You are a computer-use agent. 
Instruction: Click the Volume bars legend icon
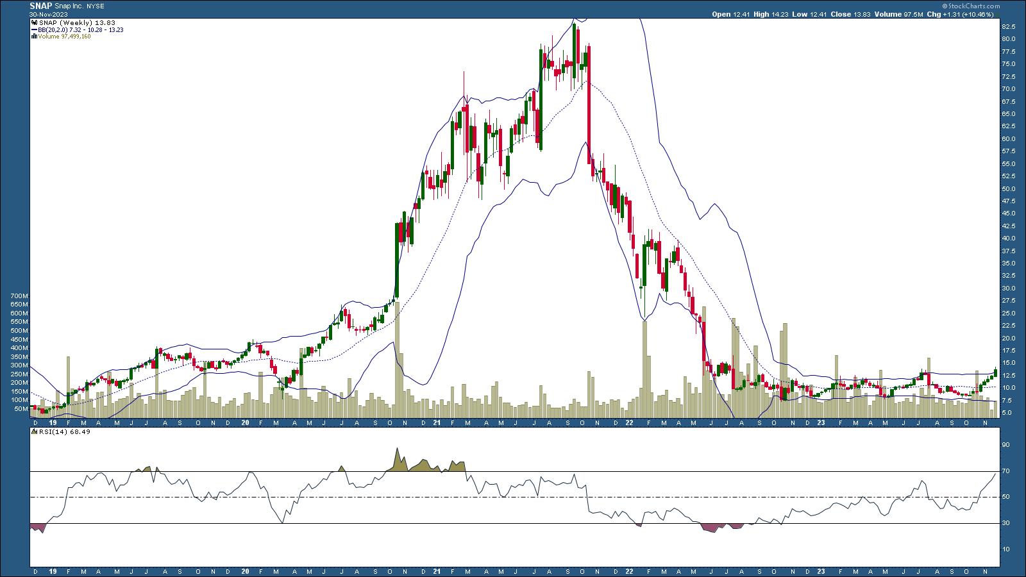(33, 37)
